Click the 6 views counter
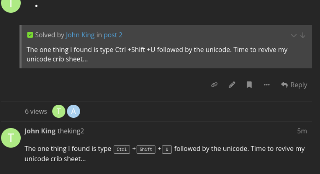The width and height of the screenshot is (320, 174). [x=36, y=112]
